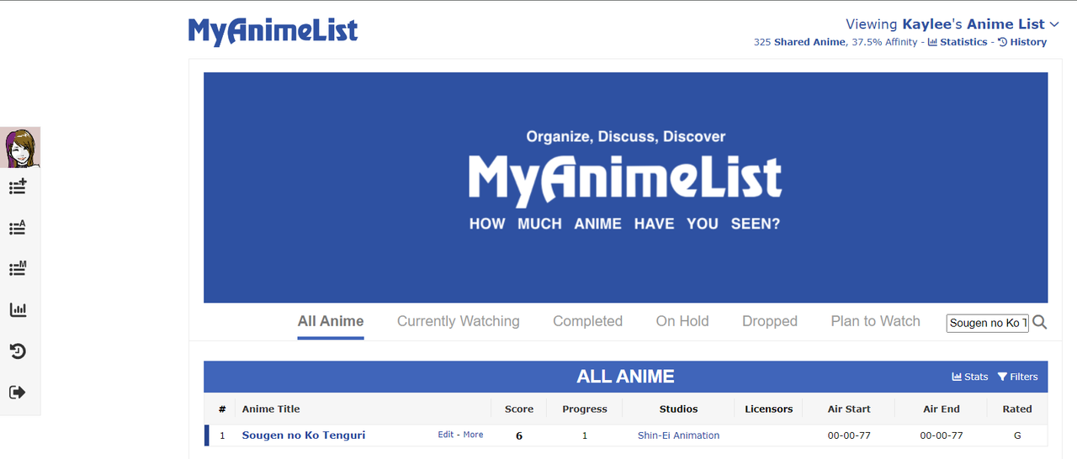Open the Shin-Ei Animation studio link
The height and width of the screenshot is (459, 1077).
pos(679,435)
